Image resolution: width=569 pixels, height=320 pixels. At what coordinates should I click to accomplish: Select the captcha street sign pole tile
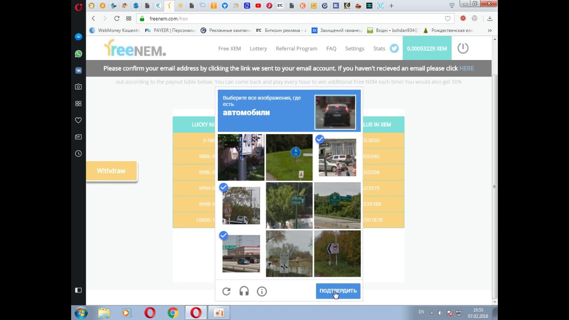(x=241, y=157)
